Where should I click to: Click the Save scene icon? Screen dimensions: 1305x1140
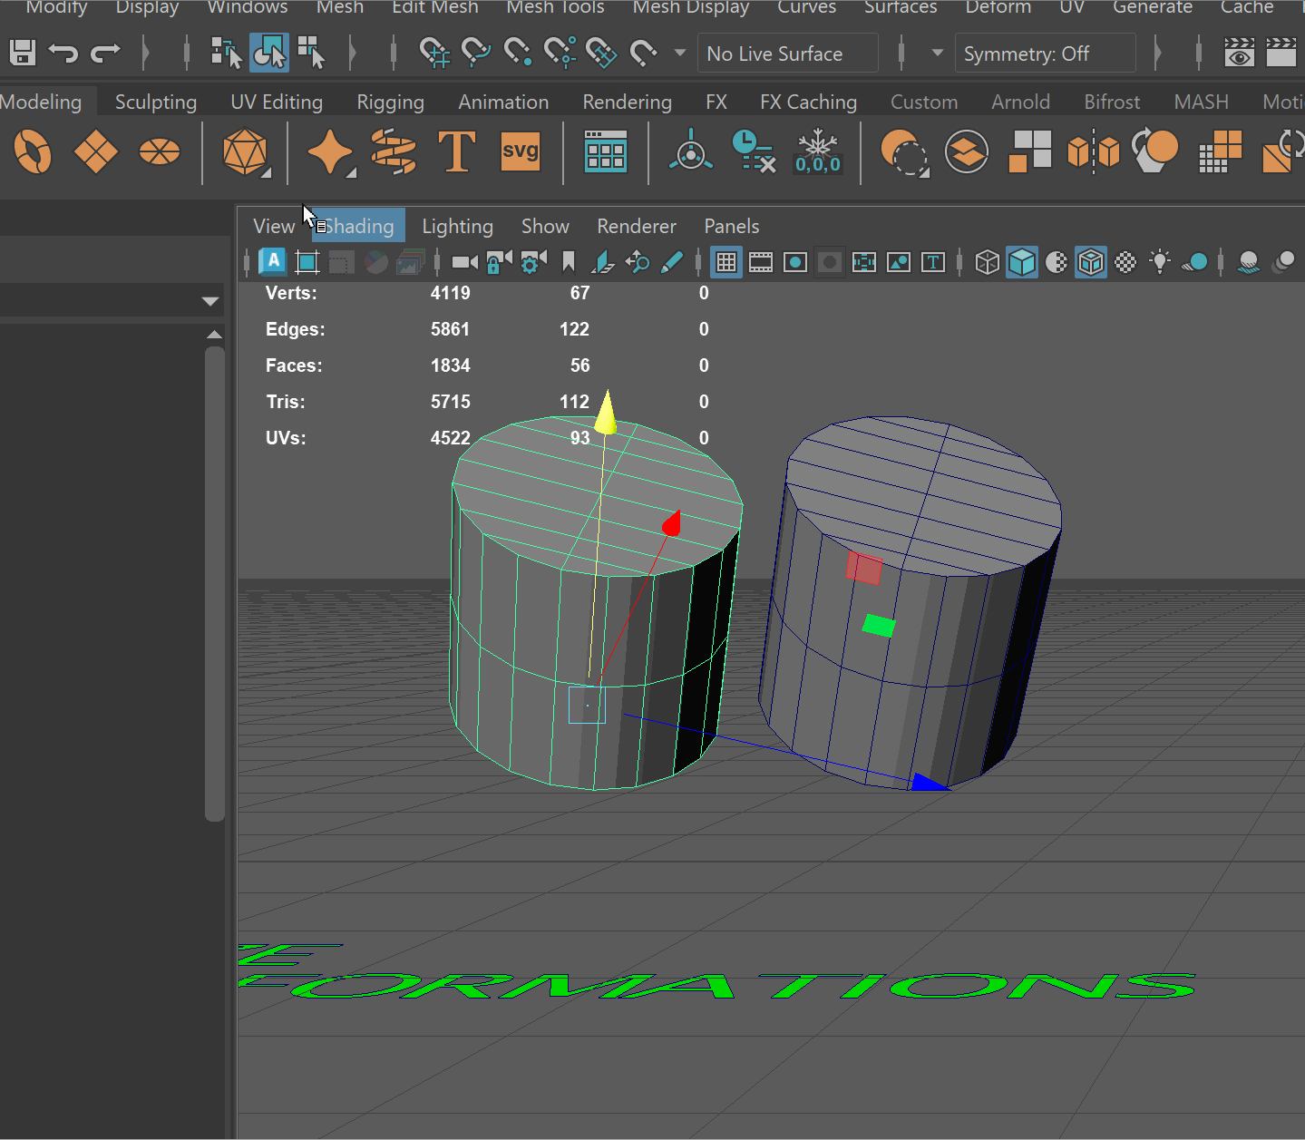pyautogui.click(x=23, y=54)
